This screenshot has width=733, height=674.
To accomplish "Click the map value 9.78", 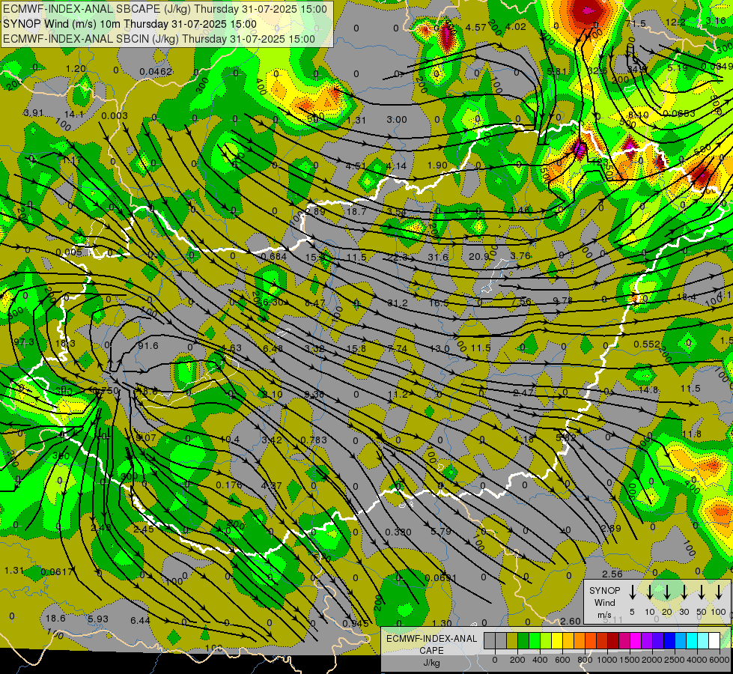I will pyautogui.click(x=562, y=300).
